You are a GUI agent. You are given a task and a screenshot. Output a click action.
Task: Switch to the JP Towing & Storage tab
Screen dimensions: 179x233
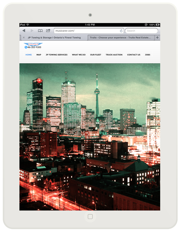coord(54,38)
